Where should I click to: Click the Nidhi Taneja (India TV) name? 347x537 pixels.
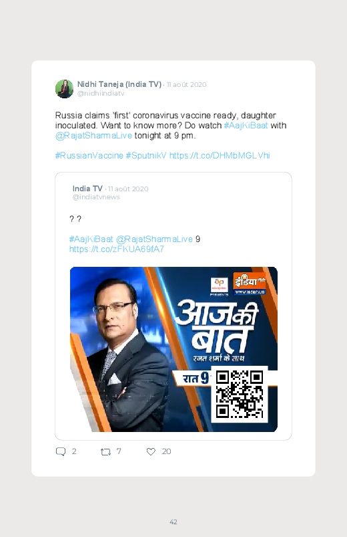(x=119, y=84)
